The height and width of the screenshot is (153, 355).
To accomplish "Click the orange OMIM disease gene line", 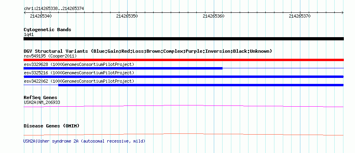I will 183,134.
